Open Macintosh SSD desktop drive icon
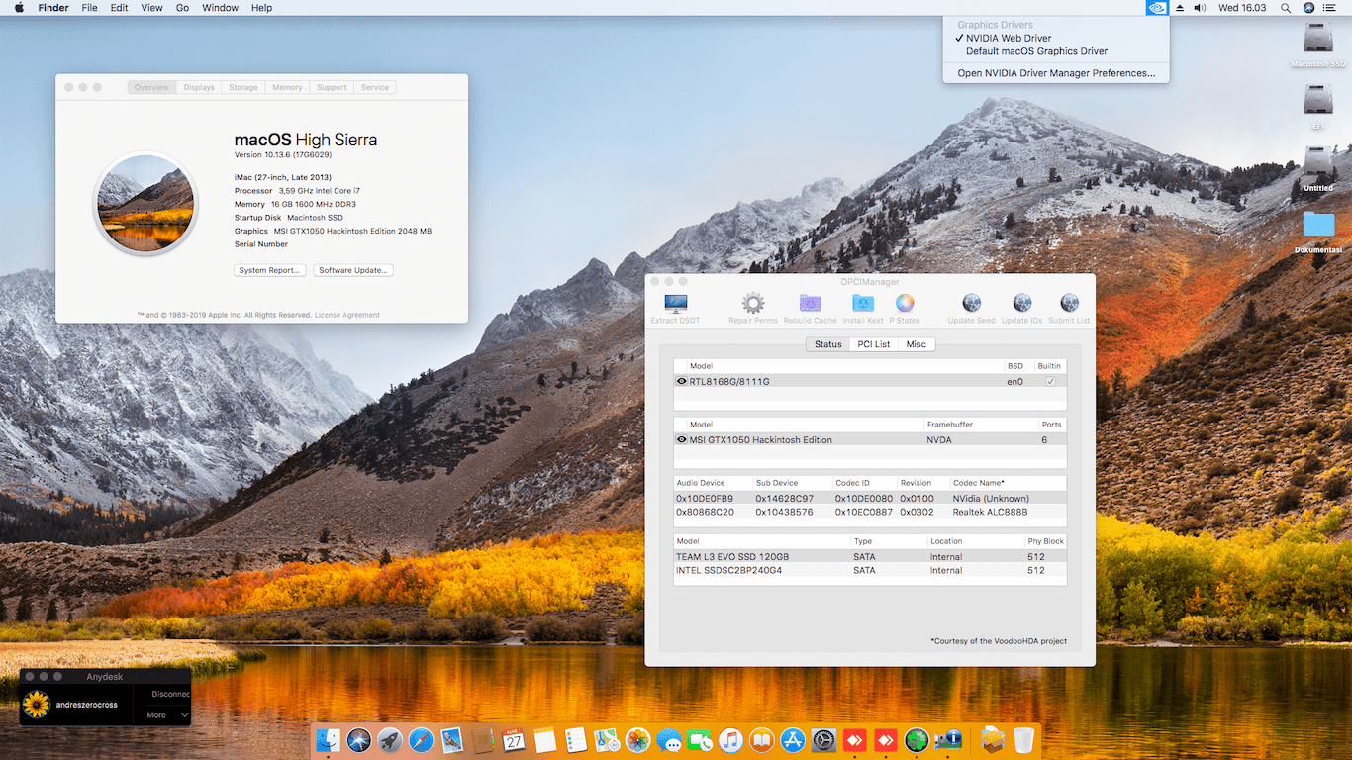Image resolution: width=1352 pixels, height=760 pixels. click(1318, 40)
